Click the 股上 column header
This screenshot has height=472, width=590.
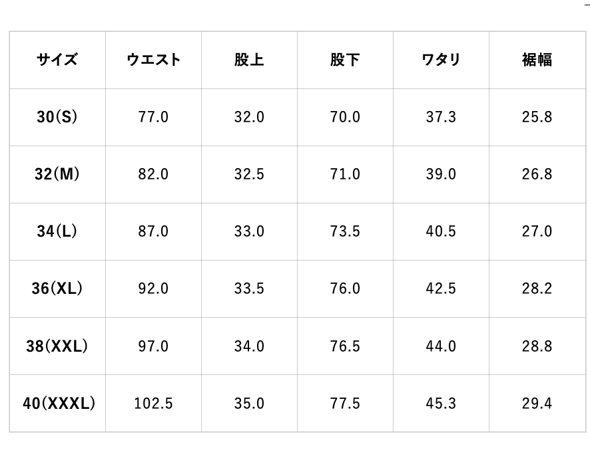[249, 60]
